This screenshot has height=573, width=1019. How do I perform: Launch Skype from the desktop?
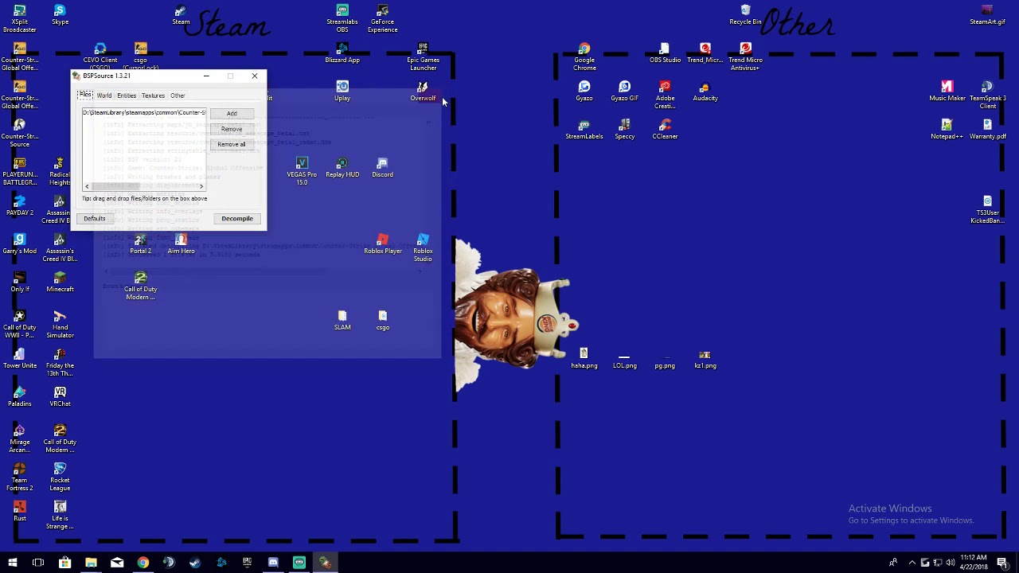tap(60, 15)
